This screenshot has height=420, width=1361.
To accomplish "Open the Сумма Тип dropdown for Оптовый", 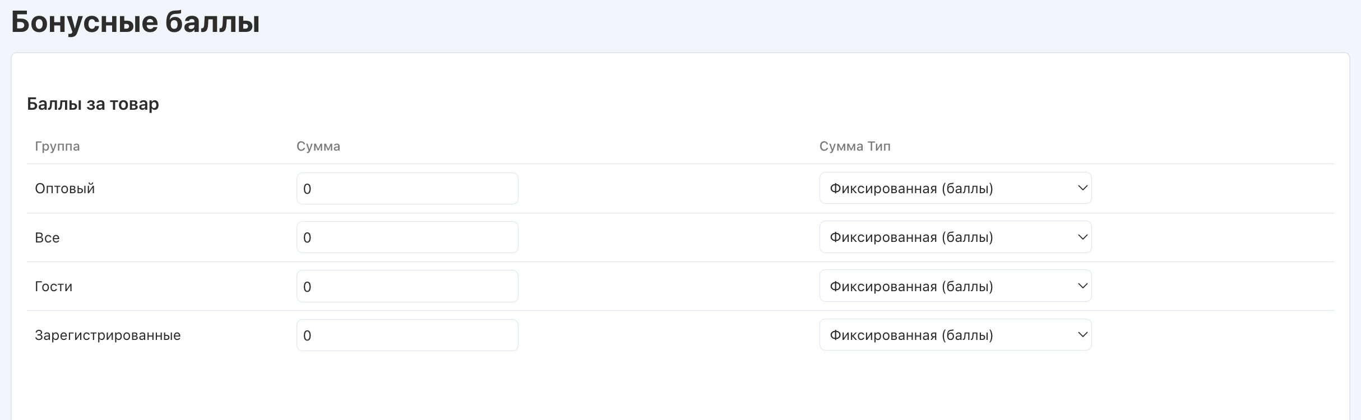I will click(955, 188).
